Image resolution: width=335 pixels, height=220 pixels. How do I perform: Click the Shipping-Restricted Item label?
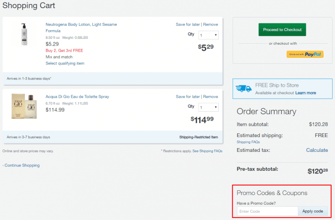[199, 137]
